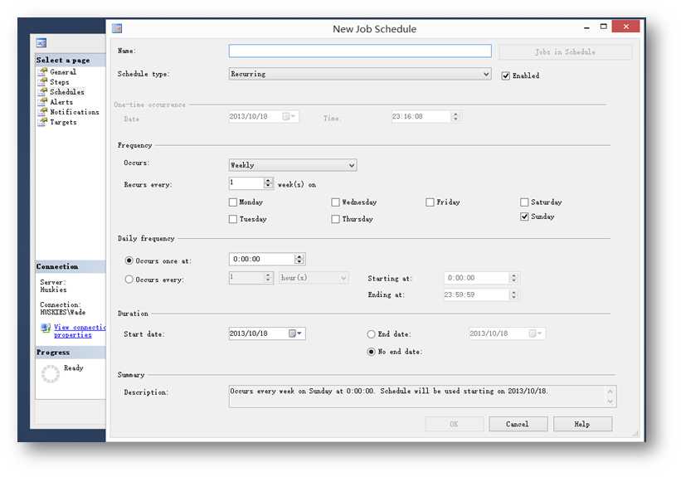The width and height of the screenshot is (681, 477).
Task: Click the Occurs once at time stepper
Action: tap(299, 259)
